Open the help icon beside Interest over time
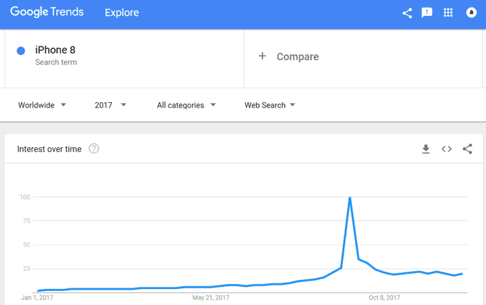Viewport: 486px width, 305px height. click(94, 149)
